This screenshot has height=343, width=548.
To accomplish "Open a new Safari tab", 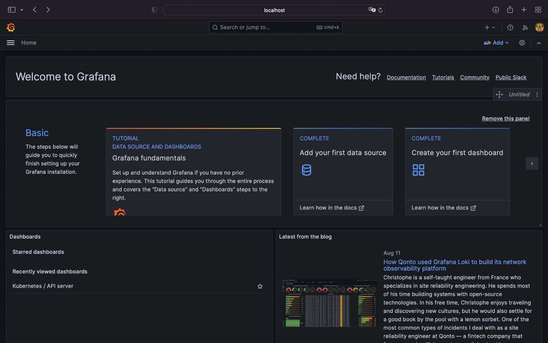I will pos(524,10).
